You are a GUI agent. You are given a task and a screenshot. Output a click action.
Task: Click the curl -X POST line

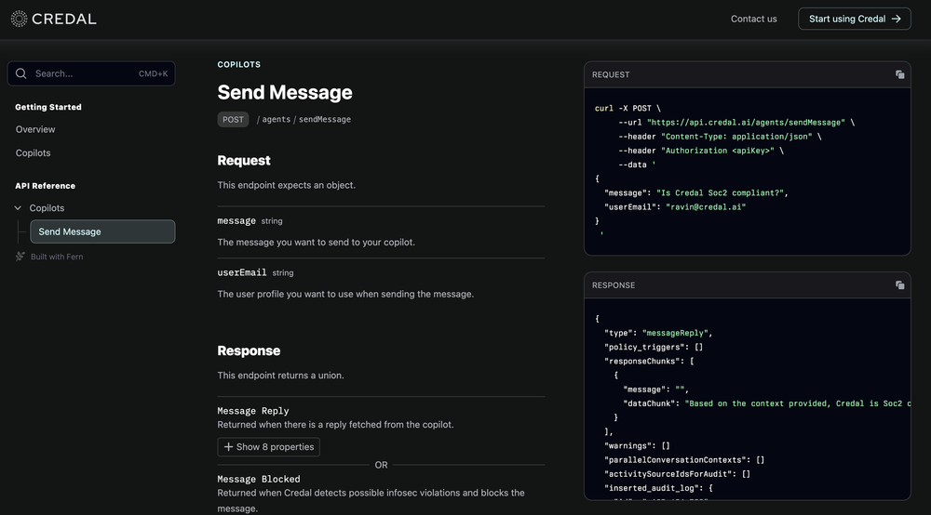627,109
